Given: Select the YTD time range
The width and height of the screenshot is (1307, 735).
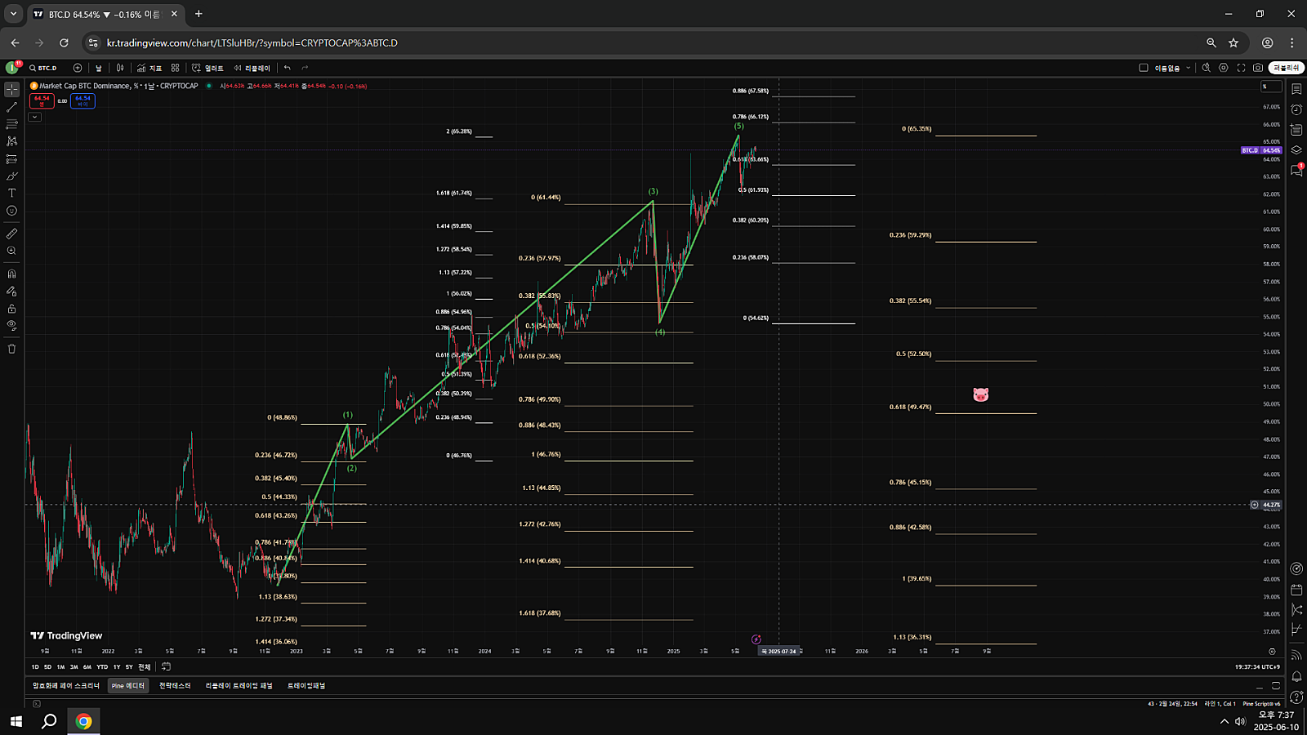Looking at the screenshot, I should [102, 667].
